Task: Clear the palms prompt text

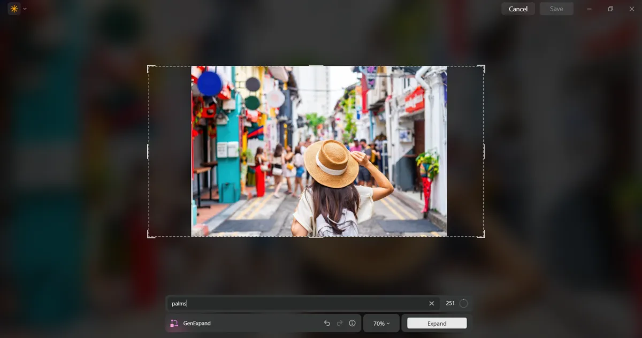Action: click(x=431, y=303)
